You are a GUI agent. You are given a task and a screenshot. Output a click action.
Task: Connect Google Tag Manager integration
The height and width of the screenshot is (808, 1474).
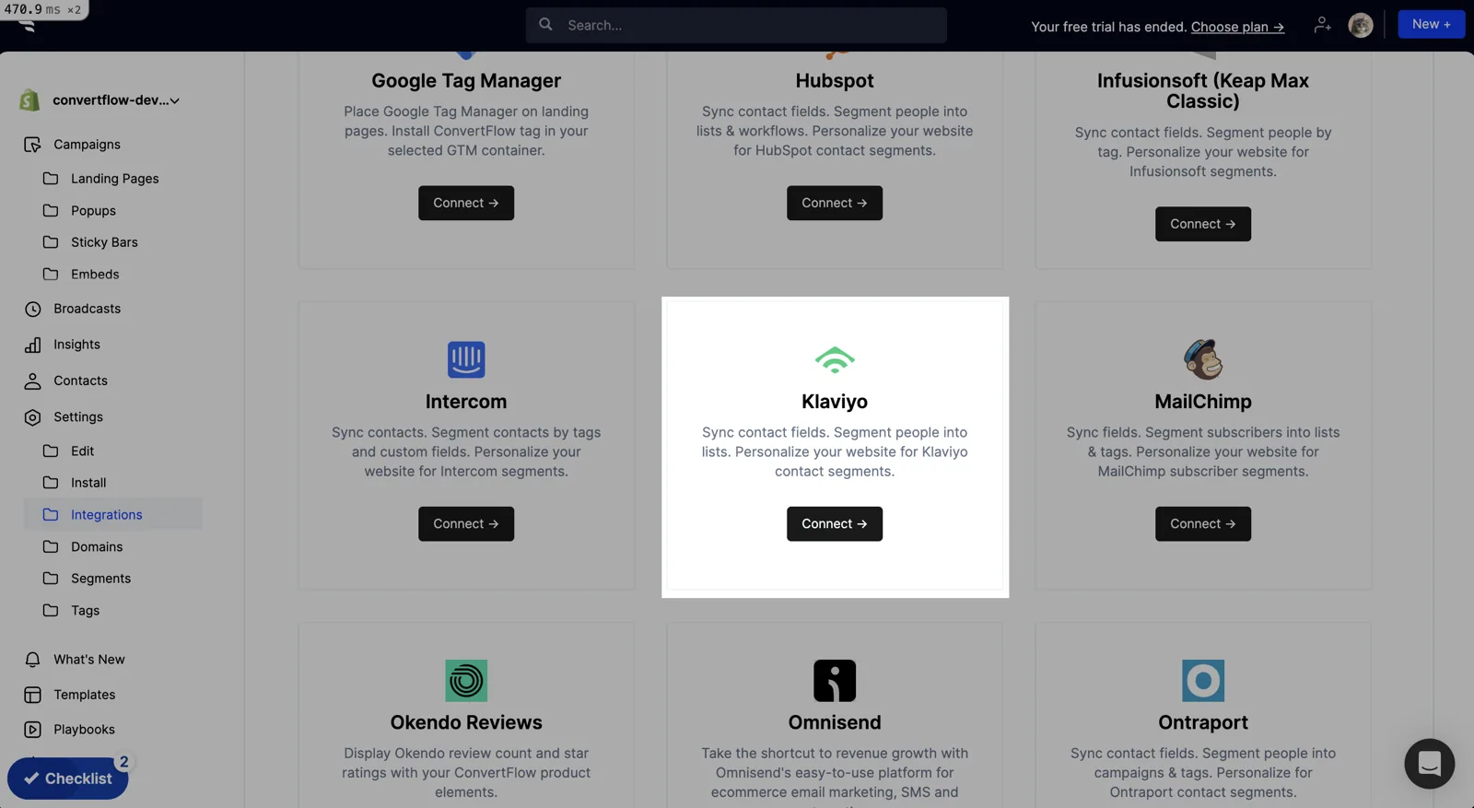click(x=466, y=203)
